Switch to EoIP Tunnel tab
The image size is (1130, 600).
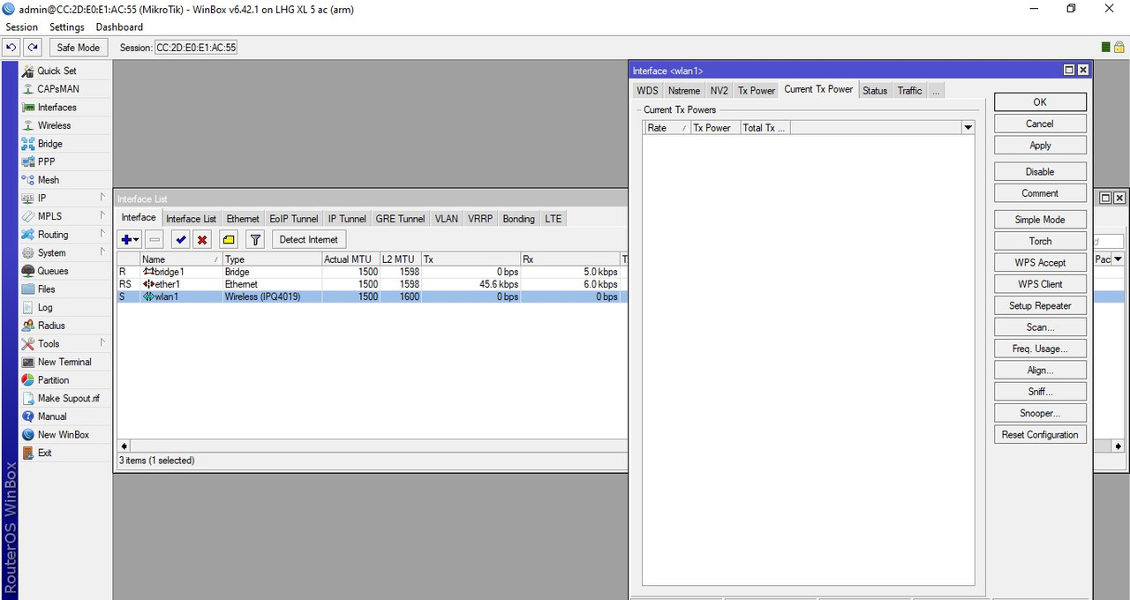294,219
